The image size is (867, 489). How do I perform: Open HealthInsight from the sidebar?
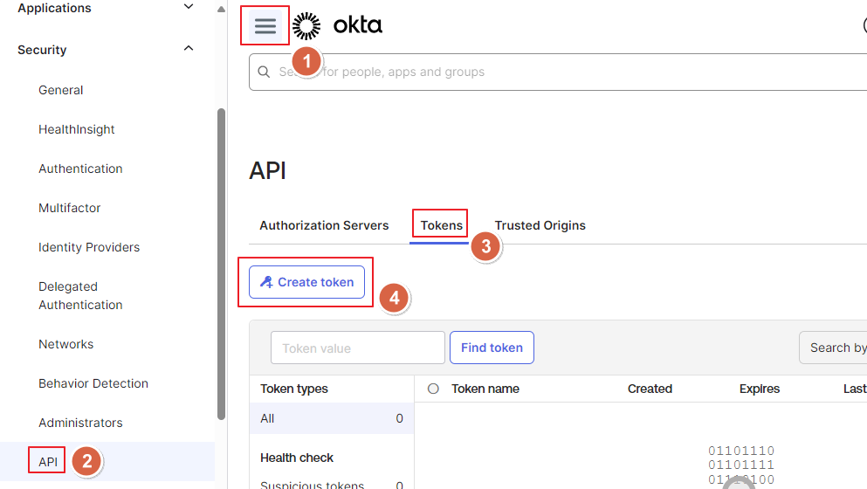pyautogui.click(x=77, y=129)
